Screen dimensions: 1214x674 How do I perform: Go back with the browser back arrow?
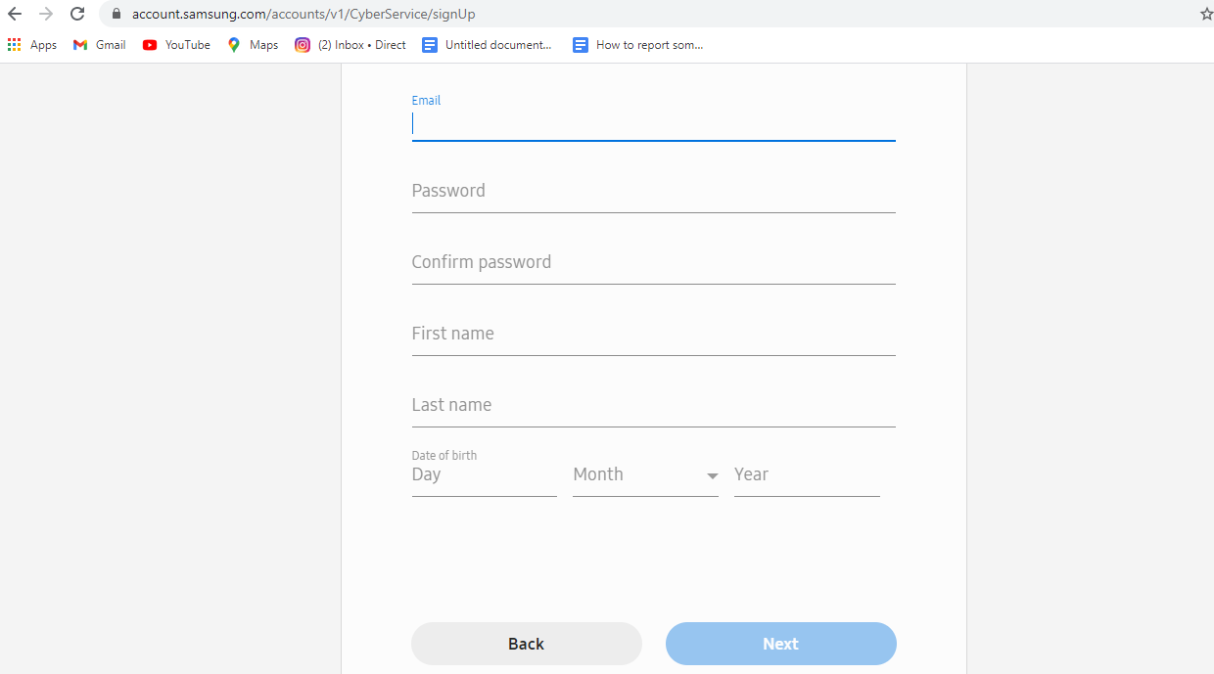coord(15,14)
